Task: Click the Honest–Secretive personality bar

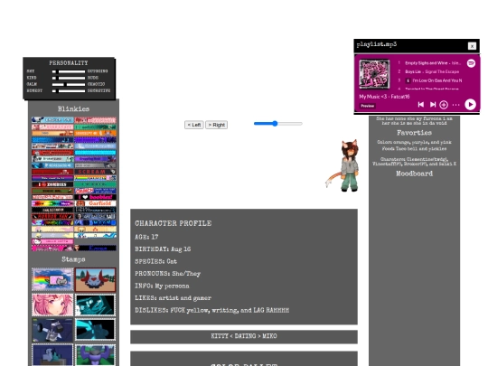Action: (69, 91)
